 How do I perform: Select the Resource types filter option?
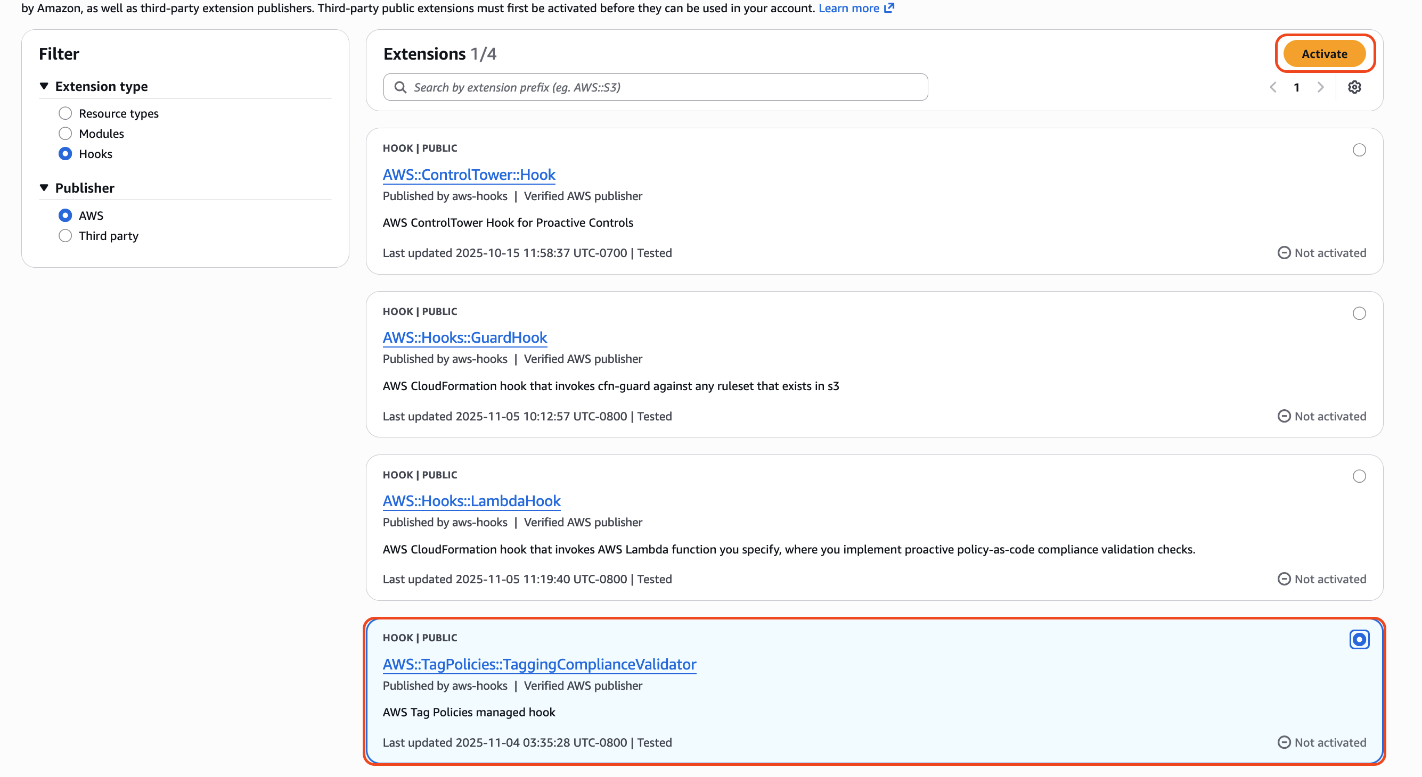coord(65,112)
